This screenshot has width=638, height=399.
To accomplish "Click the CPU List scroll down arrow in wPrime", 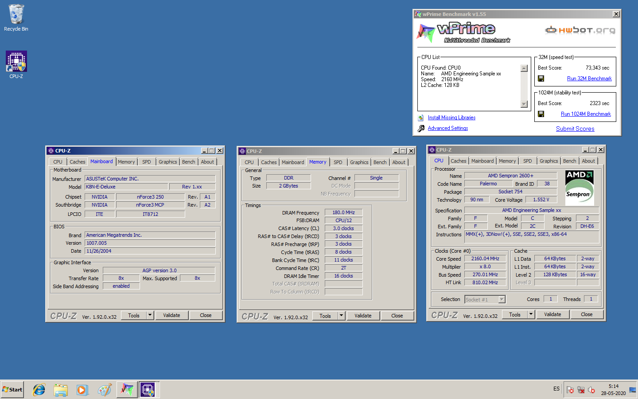I will click(524, 104).
